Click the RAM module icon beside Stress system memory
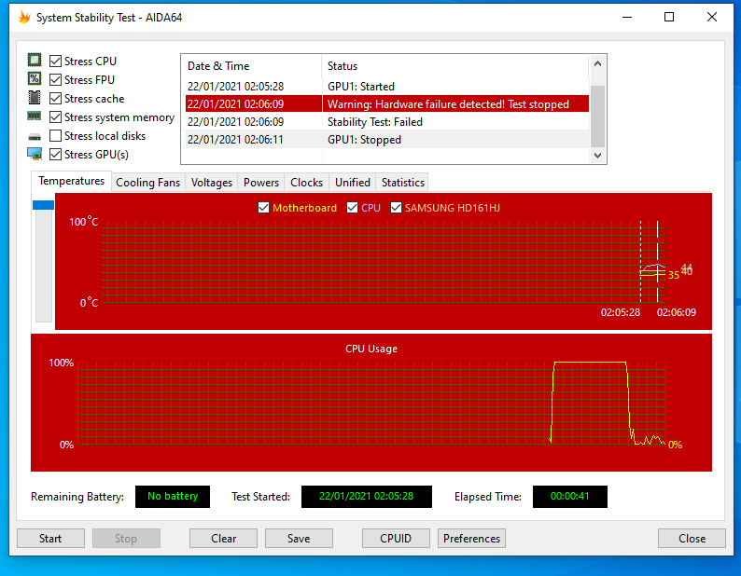This screenshot has width=741, height=576. pos(34,117)
